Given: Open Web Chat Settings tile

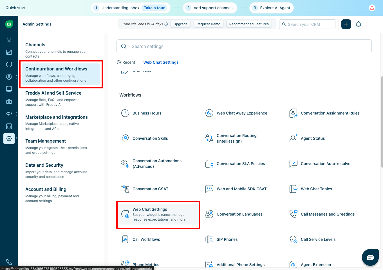Looking at the screenshot, I should tap(158, 214).
